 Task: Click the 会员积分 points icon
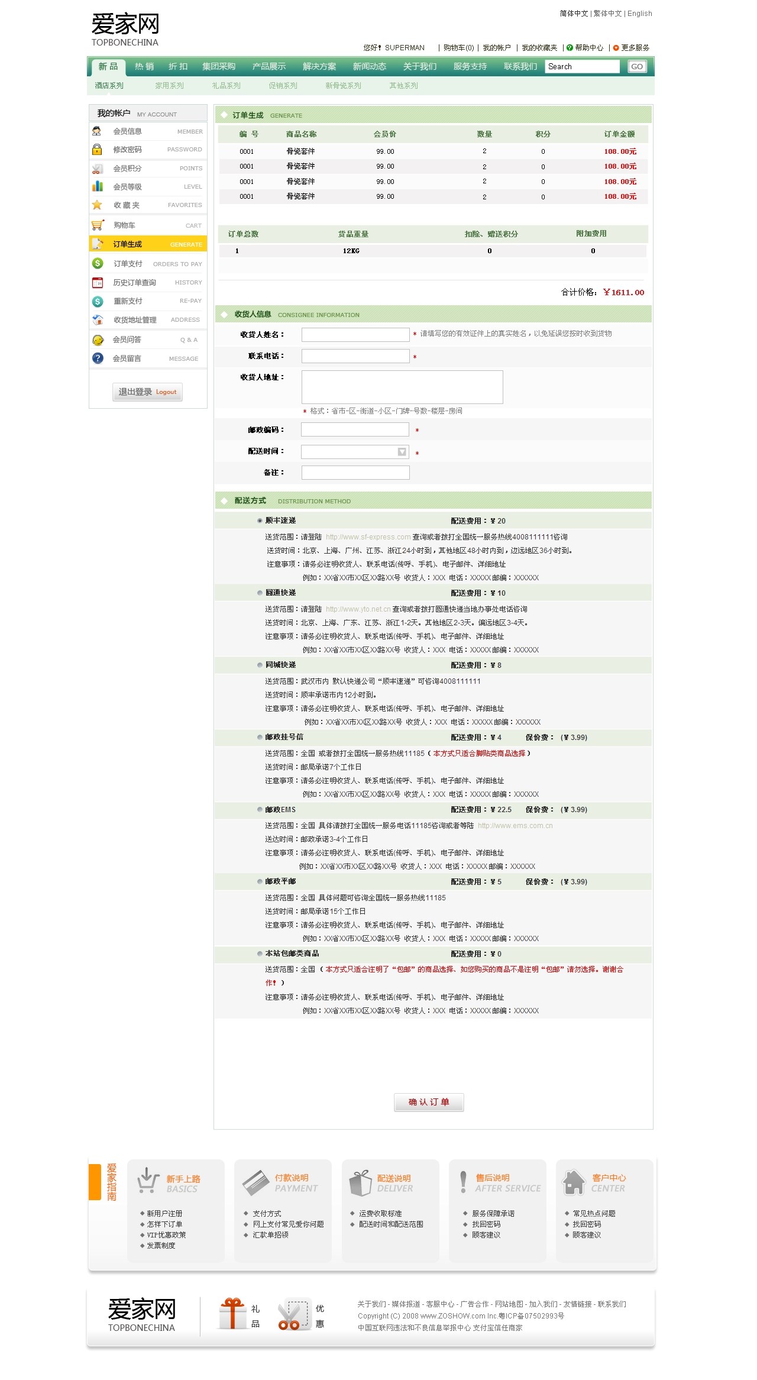click(x=97, y=169)
